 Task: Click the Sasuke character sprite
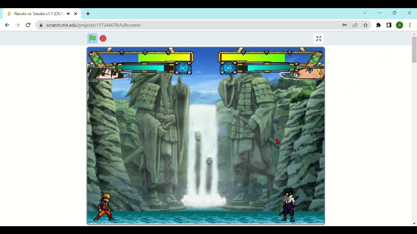(289, 205)
